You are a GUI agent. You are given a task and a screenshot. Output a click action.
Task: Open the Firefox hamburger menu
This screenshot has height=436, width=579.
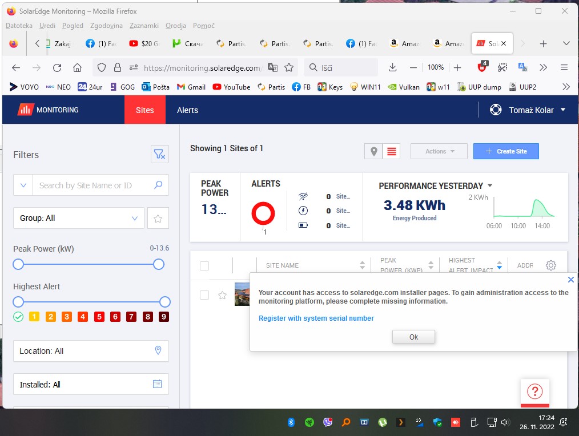564,67
